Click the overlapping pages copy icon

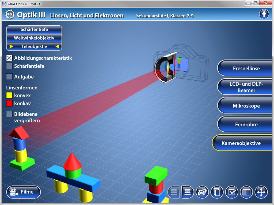[x=217, y=192]
